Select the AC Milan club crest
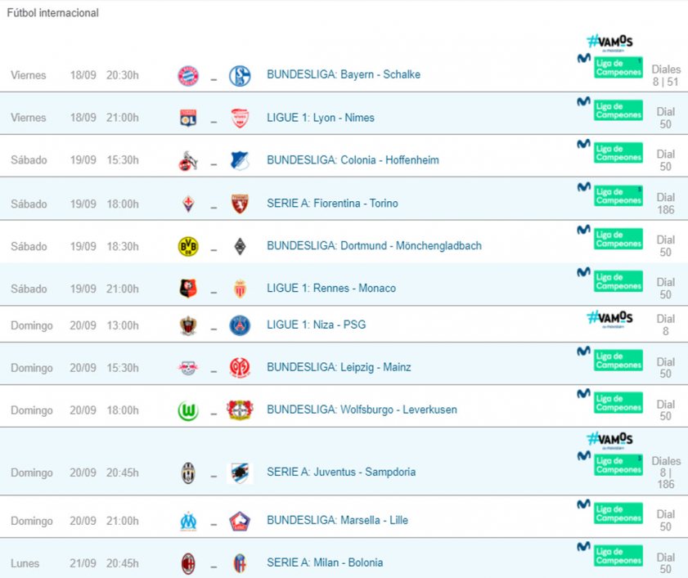 [188, 563]
